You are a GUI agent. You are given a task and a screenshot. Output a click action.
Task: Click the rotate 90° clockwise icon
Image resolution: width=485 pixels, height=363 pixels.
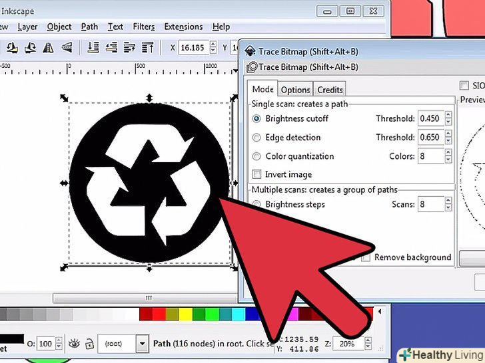pyautogui.click(x=31, y=47)
